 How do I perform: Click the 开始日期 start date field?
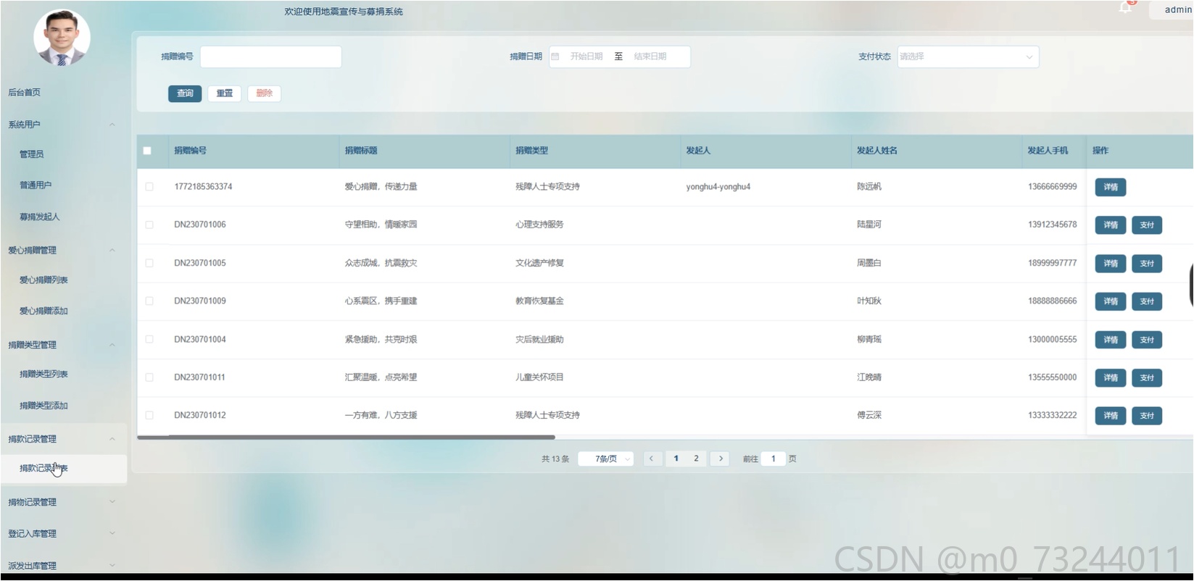(x=586, y=57)
